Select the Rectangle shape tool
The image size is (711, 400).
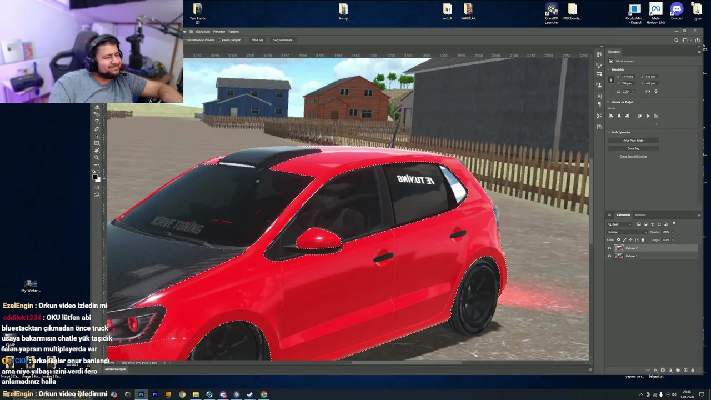point(97,143)
